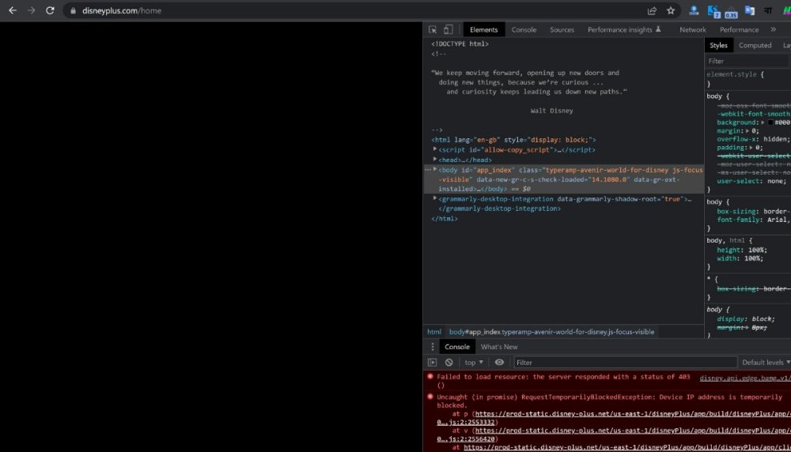Show more DevTools tabs with double chevron
Viewport: 791px width, 452px height.
[774, 30]
